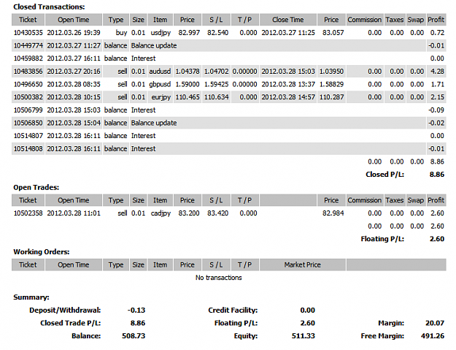Click the Closed Transactions heading
This screenshot has width=456, height=350.
click(x=49, y=7)
